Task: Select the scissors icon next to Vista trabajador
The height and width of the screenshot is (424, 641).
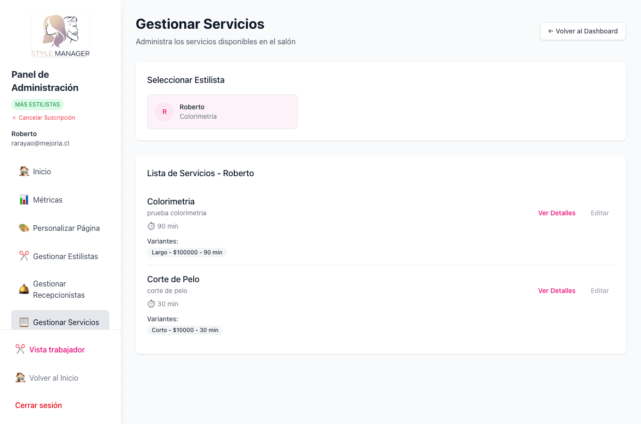Action: point(20,349)
